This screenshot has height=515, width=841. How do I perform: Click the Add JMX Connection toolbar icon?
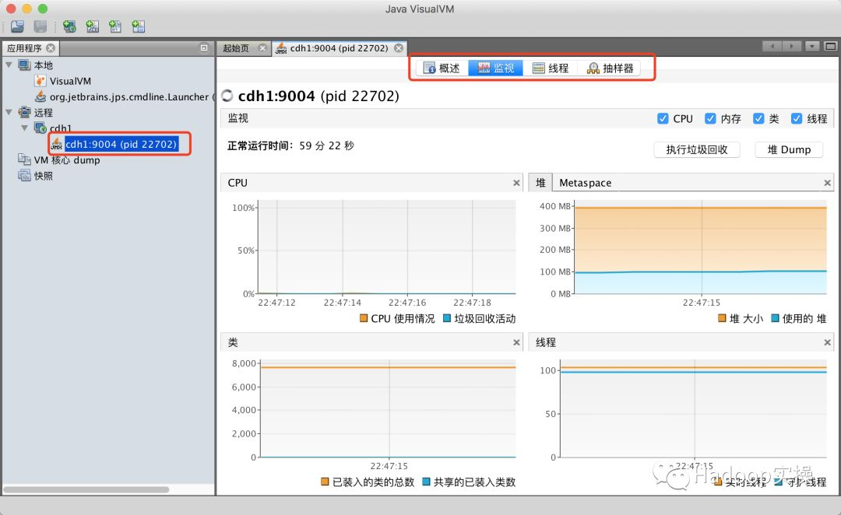point(92,26)
